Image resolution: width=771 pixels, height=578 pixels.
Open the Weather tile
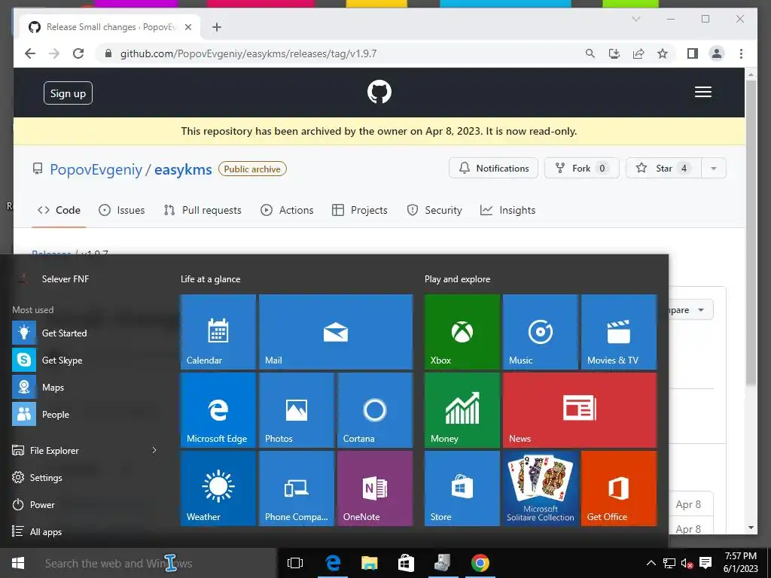(x=218, y=488)
